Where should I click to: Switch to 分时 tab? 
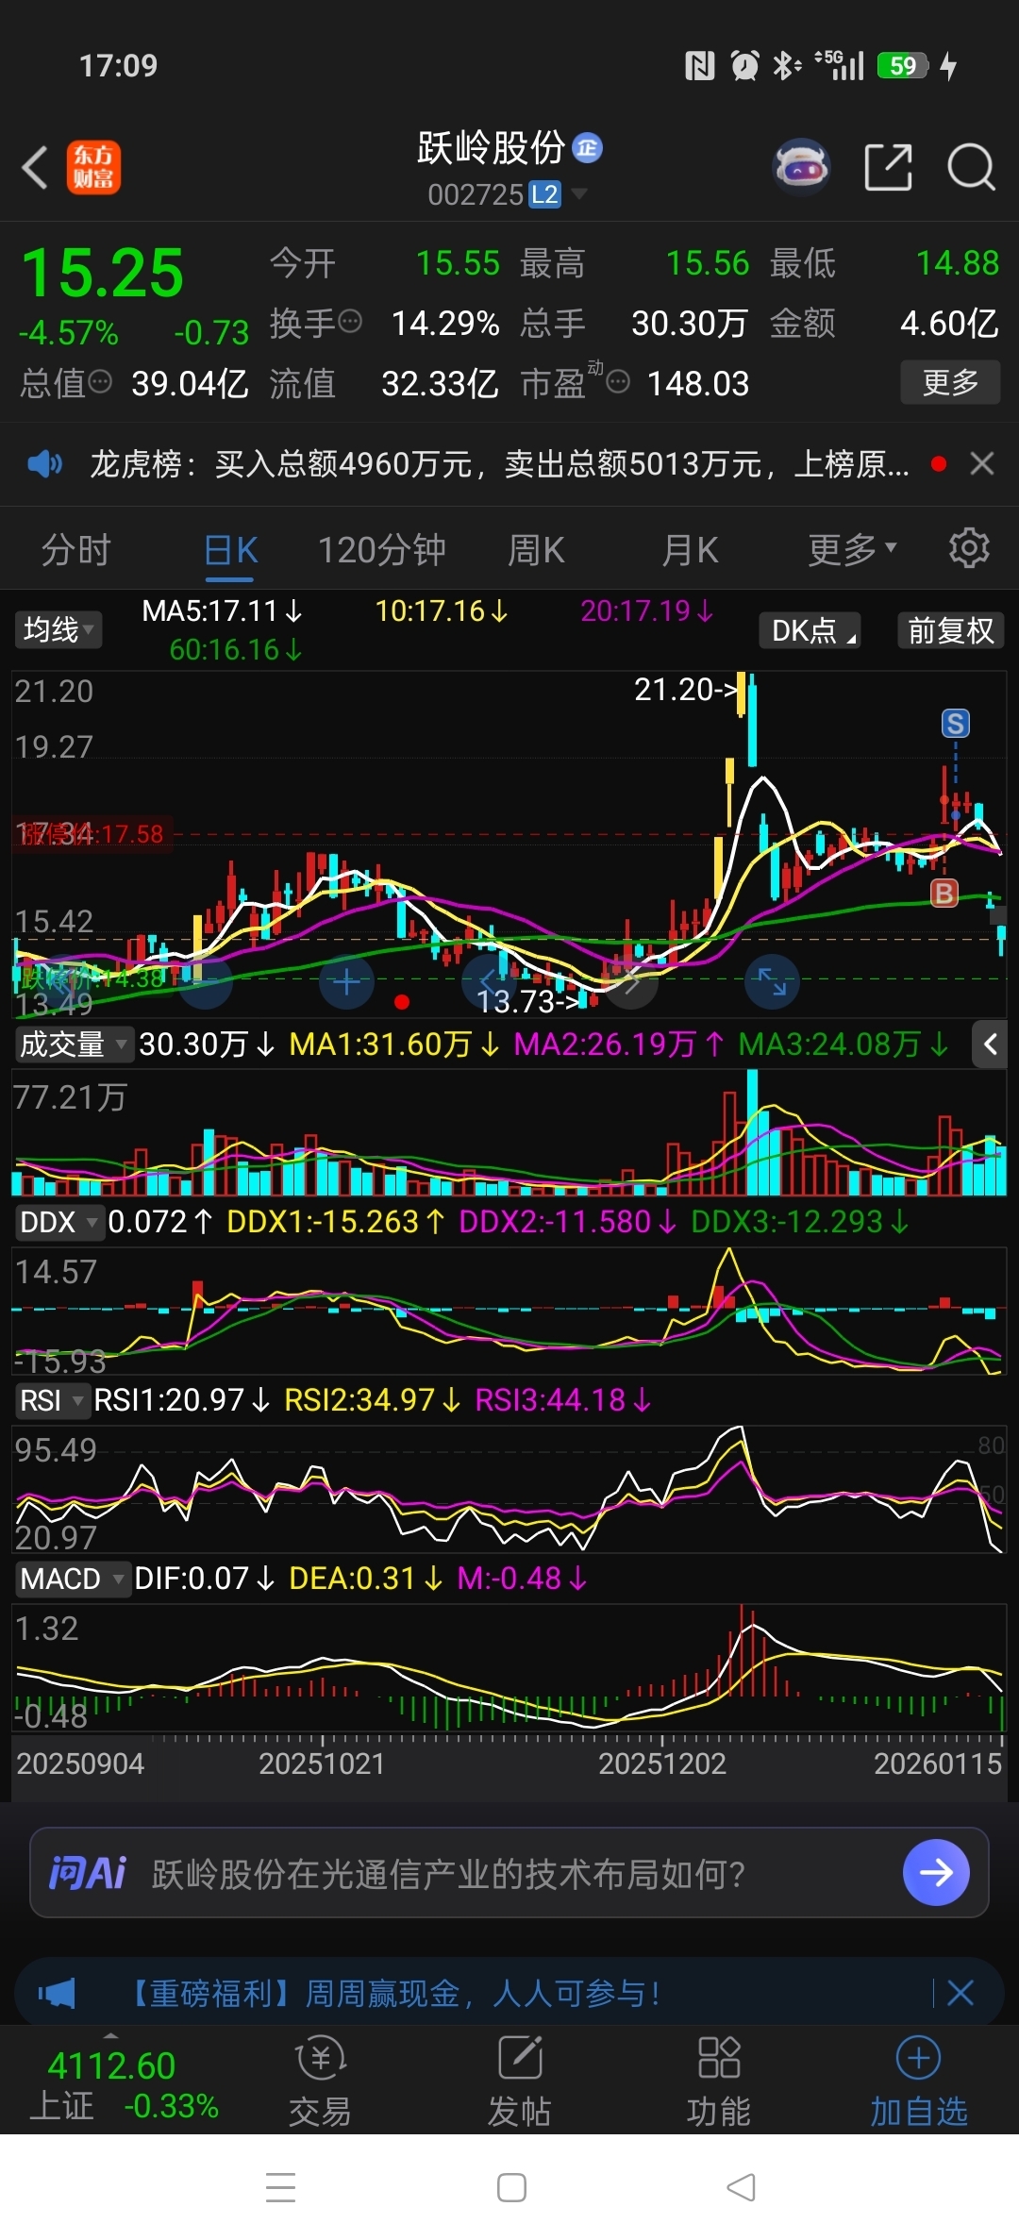coord(76,549)
